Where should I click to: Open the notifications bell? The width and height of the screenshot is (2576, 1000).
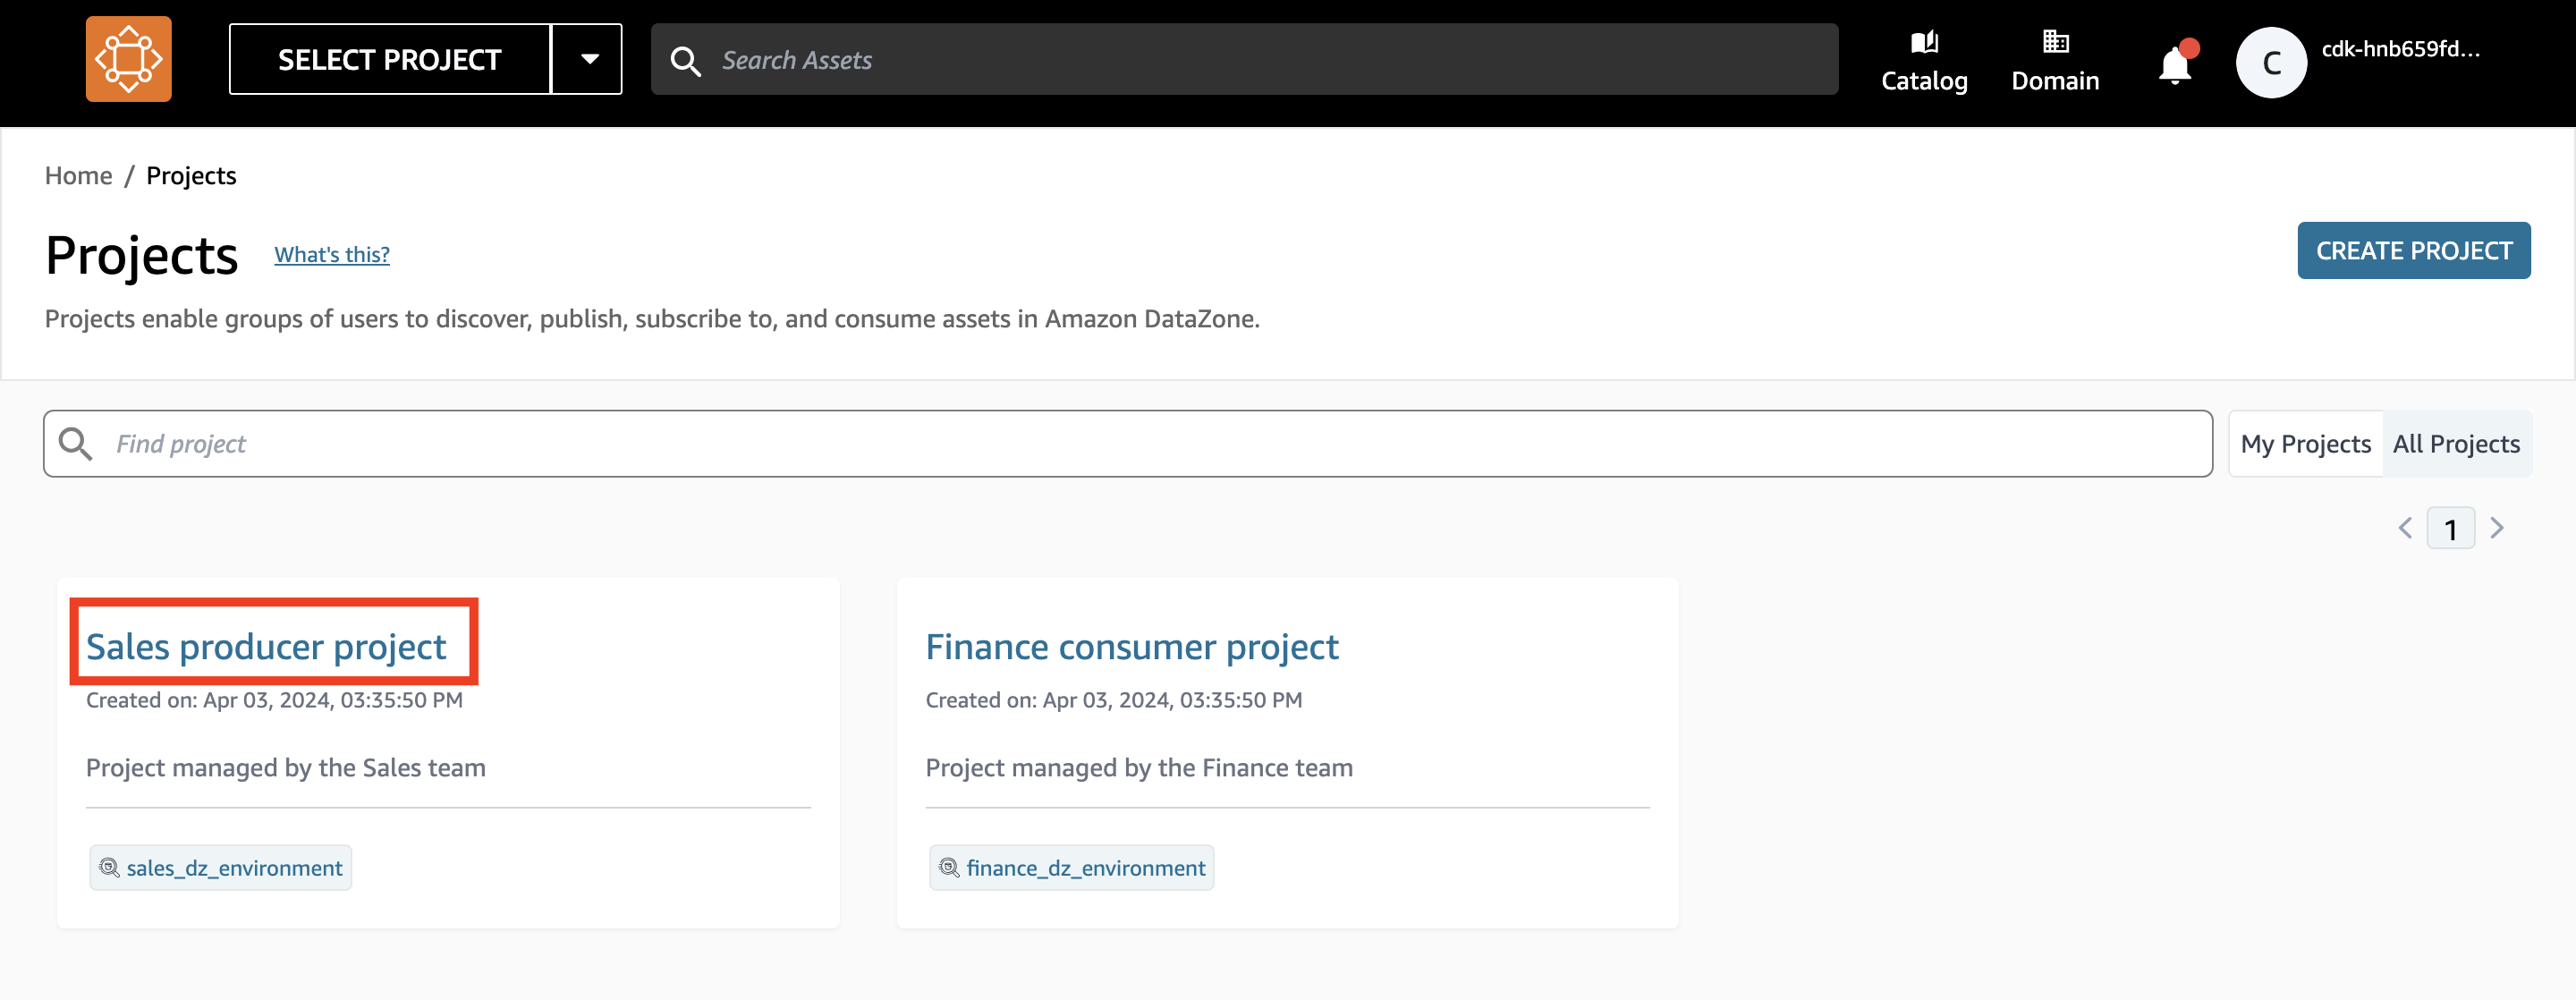pyautogui.click(x=2174, y=66)
